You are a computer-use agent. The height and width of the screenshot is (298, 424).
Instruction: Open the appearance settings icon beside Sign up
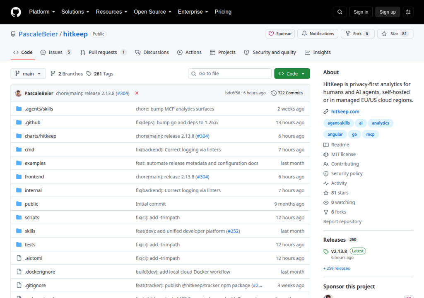click(x=408, y=12)
